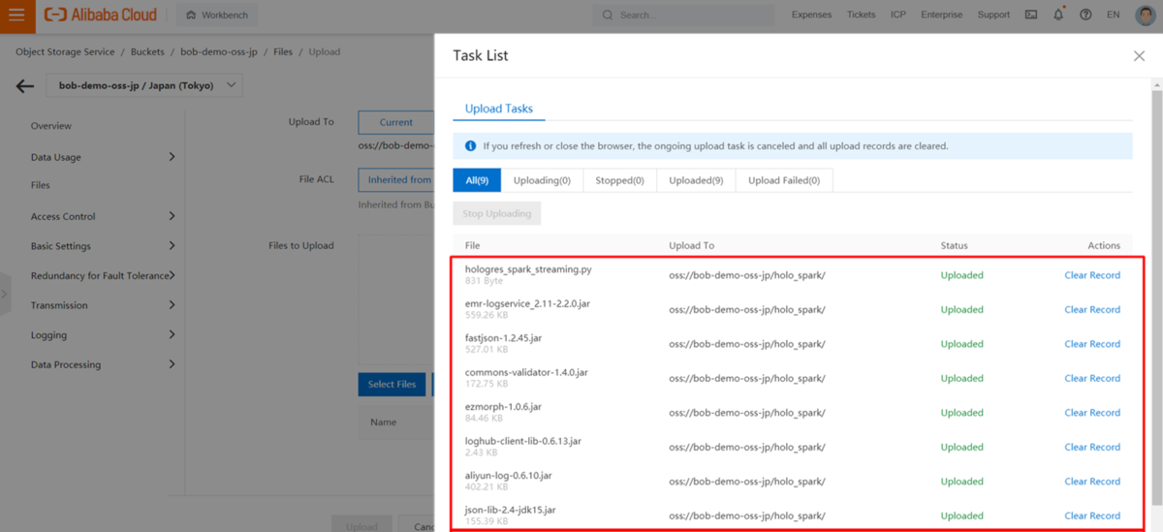Select the Inherited from Bucket ACL option
This screenshot has width=1163, height=532.
tap(395, 179)
